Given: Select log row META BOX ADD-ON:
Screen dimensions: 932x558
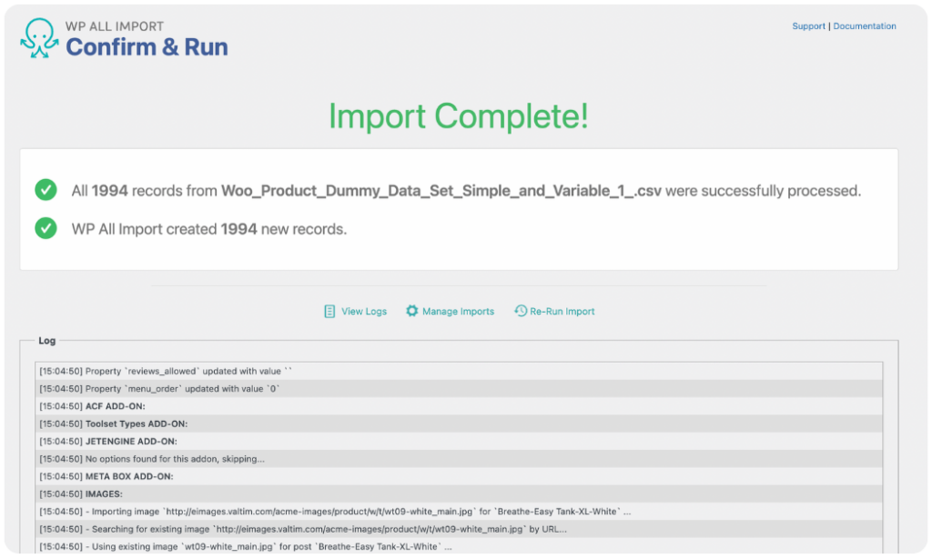Looking at the screenshot, I should (x=459, y=476).
